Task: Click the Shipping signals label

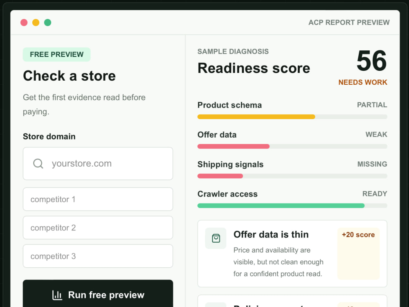Action: click(x=230, y=164)
